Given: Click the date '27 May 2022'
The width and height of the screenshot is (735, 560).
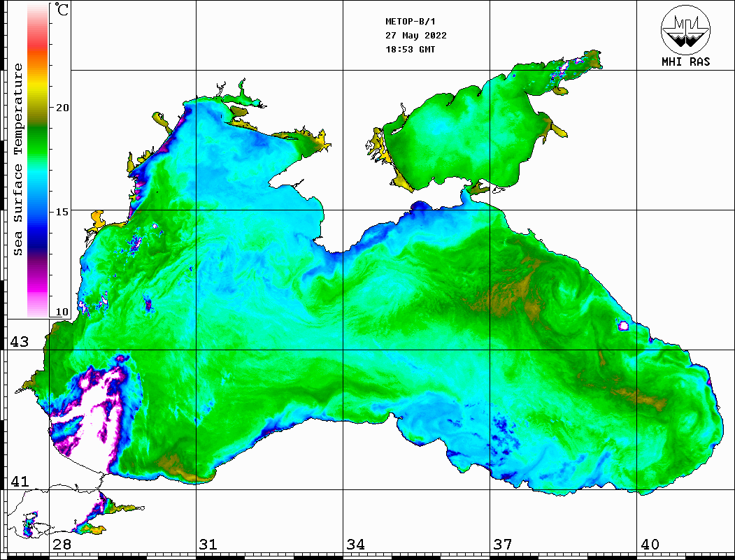Looking at the screenshot, I should click(416, 36).
